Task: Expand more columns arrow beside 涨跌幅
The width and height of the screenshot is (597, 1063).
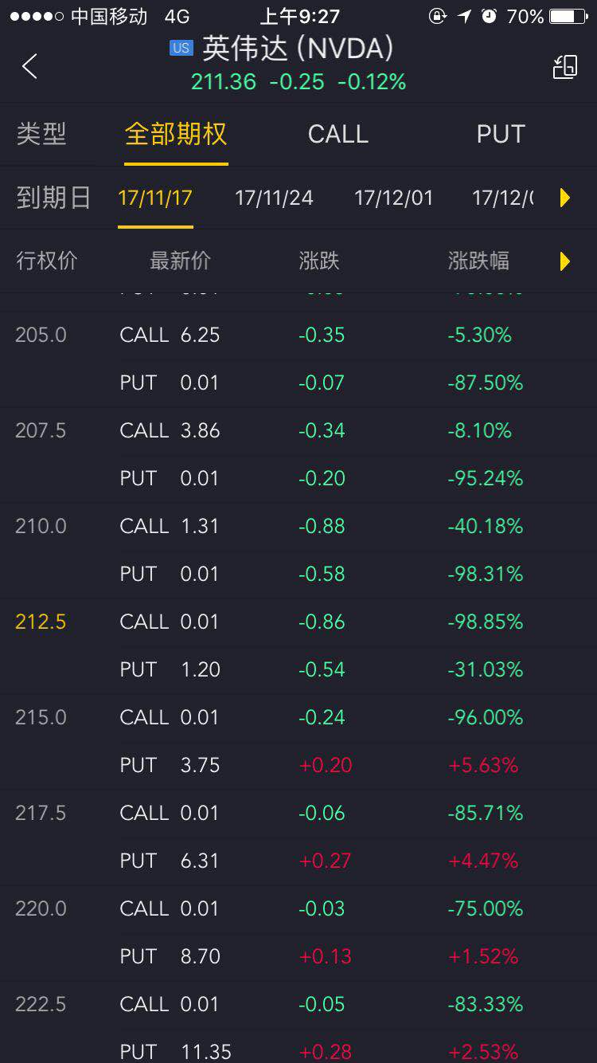Action: tap(565, 261)
